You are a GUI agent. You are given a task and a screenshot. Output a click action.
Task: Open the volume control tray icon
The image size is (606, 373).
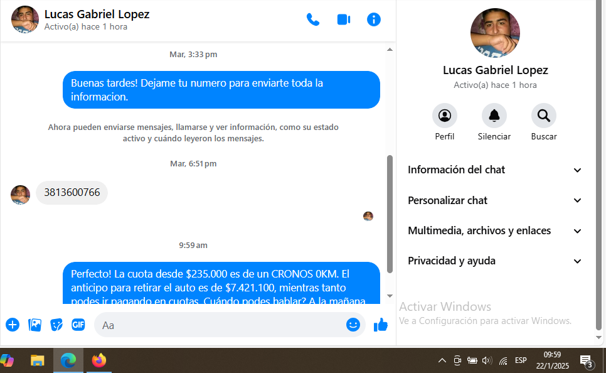tap(487, 360)
